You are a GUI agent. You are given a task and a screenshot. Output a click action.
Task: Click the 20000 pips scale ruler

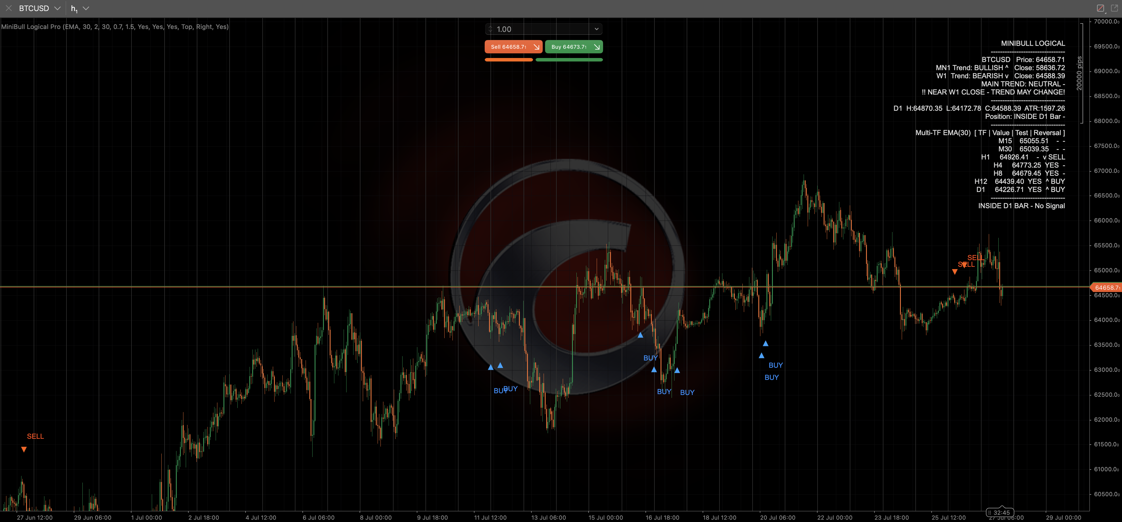(x=1080, y=73)
